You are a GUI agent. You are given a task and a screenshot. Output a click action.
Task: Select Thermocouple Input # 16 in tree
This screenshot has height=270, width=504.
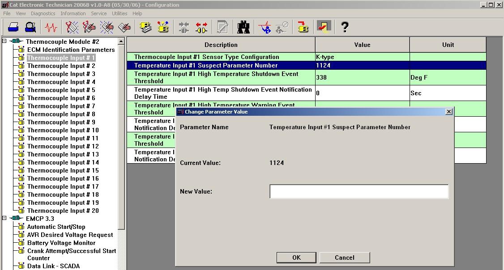pos(63,178)
